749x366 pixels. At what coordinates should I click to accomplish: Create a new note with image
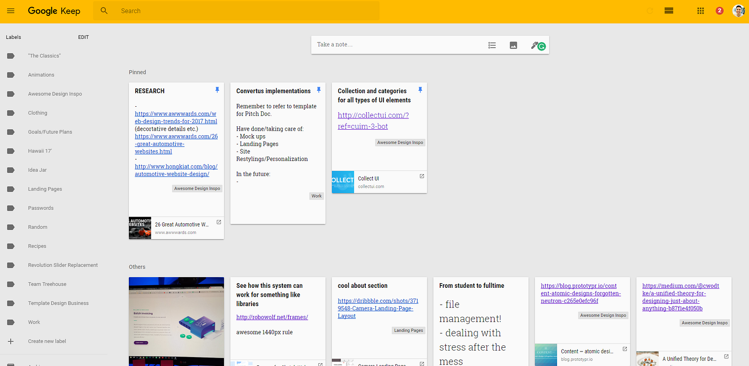[x=514, y=45]
